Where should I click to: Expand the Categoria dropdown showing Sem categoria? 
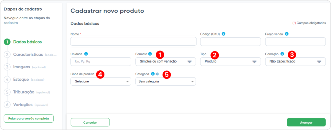coord(165,81)
